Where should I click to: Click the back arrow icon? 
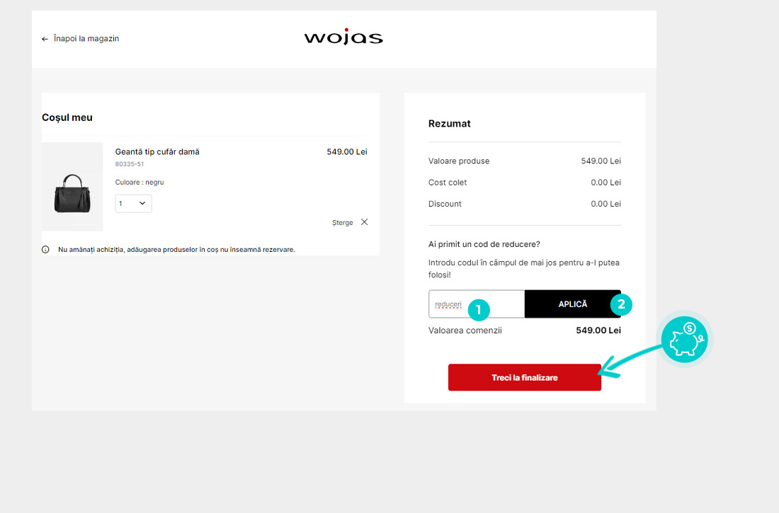[45, 39]
